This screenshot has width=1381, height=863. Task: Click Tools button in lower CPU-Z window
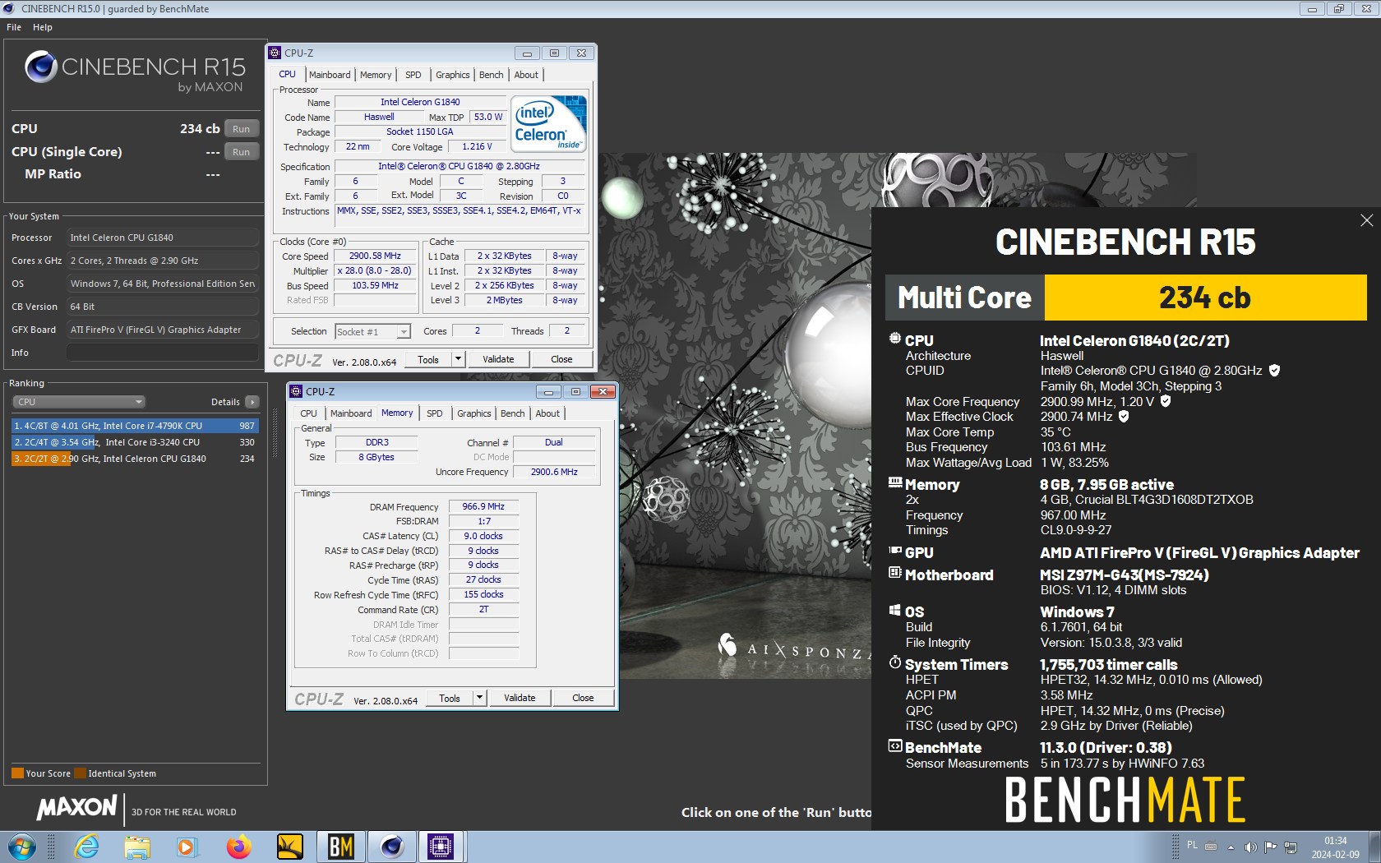pyautogui.click(x=450, y=698)
